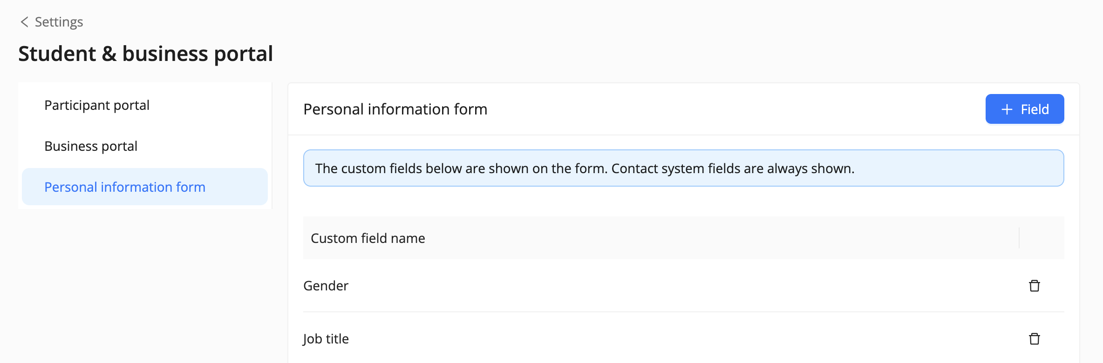Image resolution: width=1103 pixels, height=363 pixels.
Task: Select the Gender row
Action: [326, 286]
